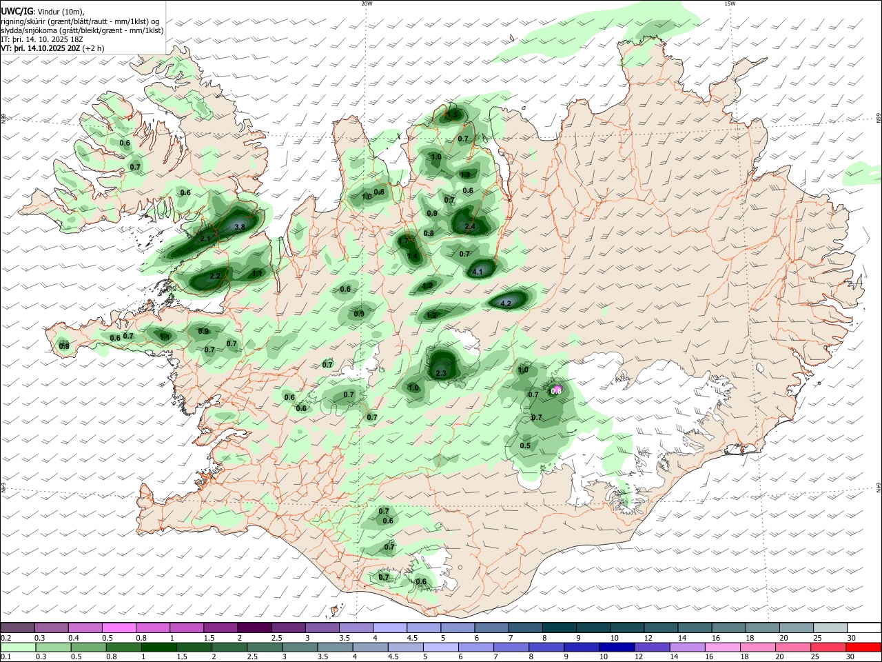Click the pink 0.8 snow value on the map

point(557,390)
